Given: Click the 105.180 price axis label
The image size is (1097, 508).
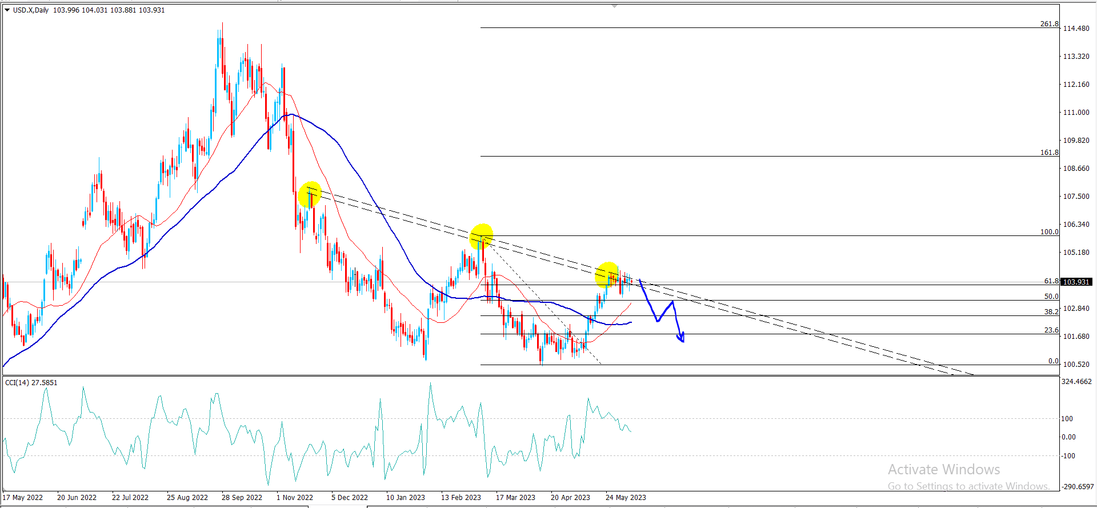Looking at the screenshot, I should coord(1076,253).
